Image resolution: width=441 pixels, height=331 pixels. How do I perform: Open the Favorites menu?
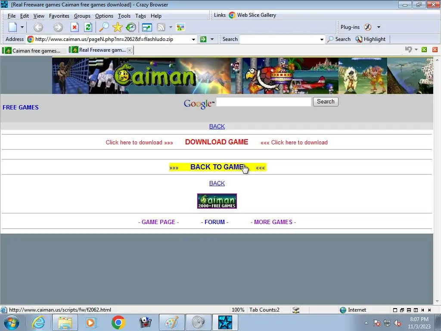[59, 16]
